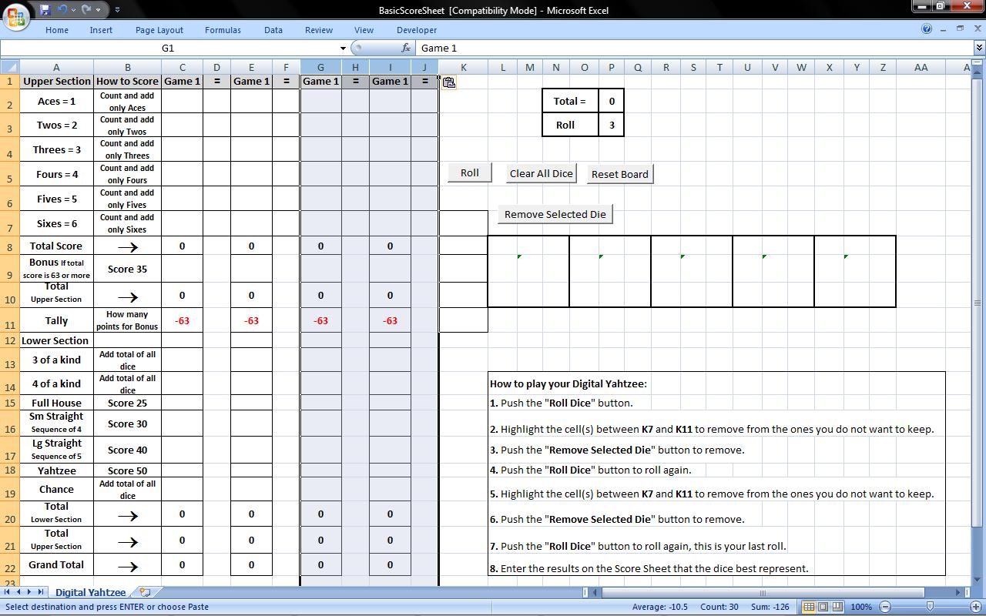Go to last sheet tab arrow
This screenshot has width=986, height=616.
pos(40,592)
